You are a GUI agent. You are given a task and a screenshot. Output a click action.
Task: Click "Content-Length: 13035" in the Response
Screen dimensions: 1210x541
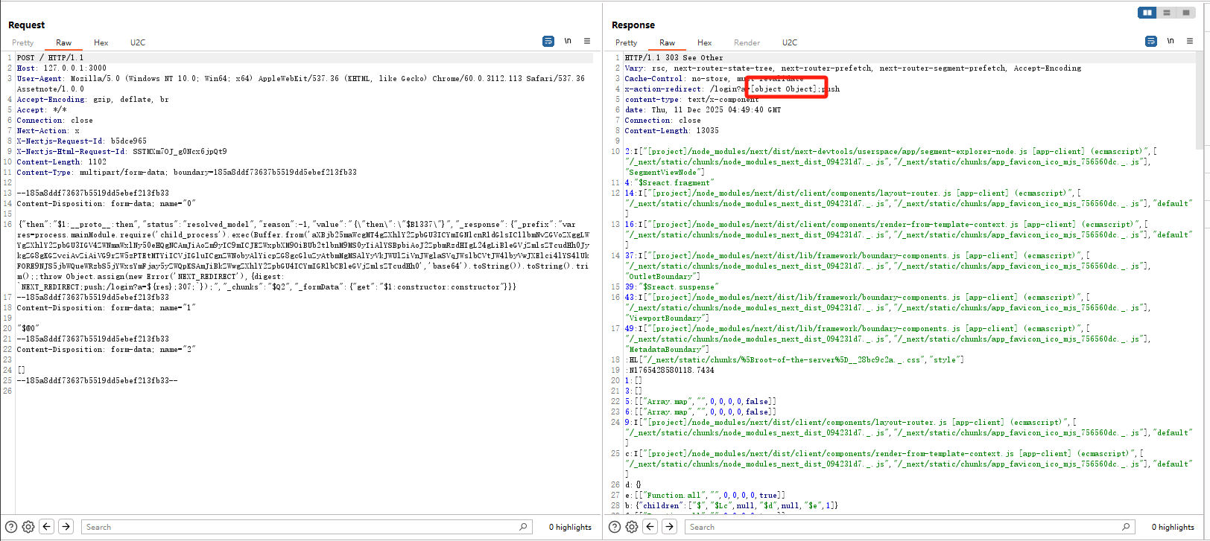pyautogui.click(x=671, y=130)
